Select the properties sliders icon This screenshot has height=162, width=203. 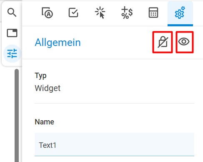click(12, 53)
